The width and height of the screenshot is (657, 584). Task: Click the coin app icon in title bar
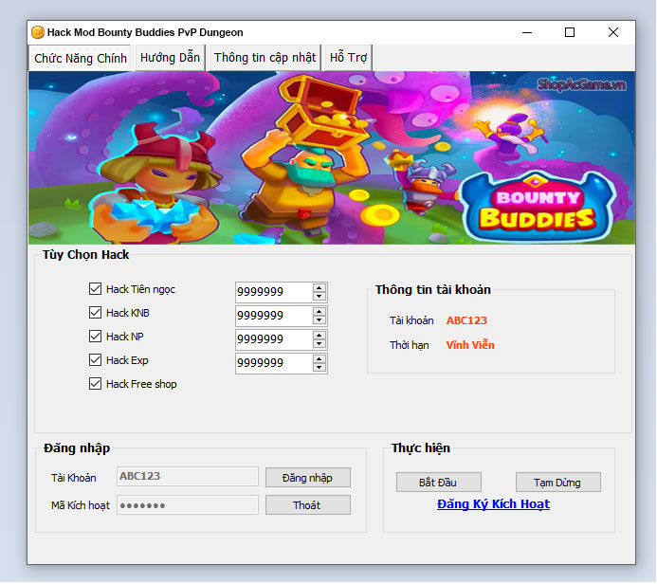coord(38,32)
